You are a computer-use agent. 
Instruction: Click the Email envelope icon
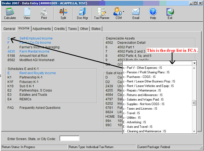point(136,11)
